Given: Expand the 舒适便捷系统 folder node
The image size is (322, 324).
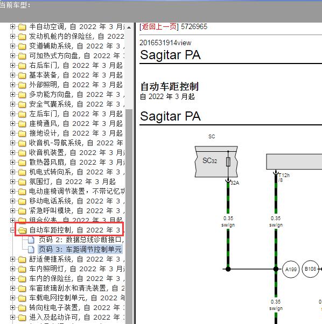Looking at the screenshot, I should 12,259.
